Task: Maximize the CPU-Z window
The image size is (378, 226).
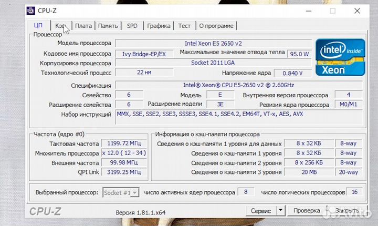Action: point(333,11)
